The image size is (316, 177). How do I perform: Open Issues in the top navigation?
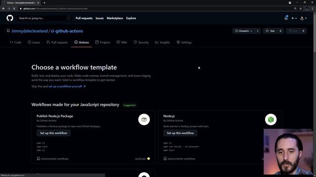pos(100,18)
